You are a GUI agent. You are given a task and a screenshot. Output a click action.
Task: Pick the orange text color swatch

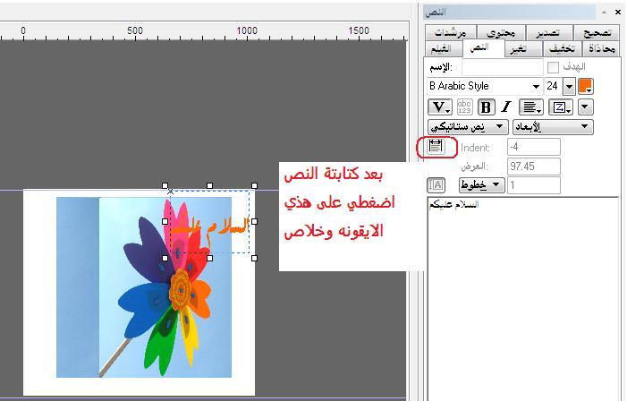(x=586, y=87)
